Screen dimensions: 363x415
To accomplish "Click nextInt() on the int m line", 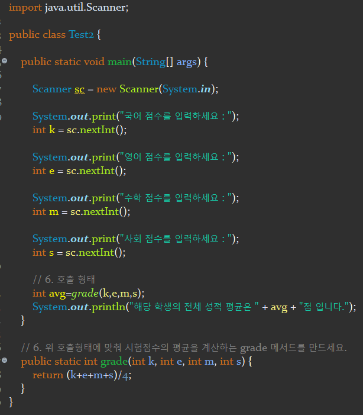I will point(105,212).
